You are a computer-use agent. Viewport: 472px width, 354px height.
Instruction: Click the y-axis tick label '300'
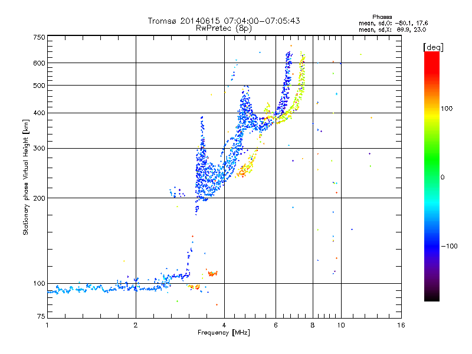tap(39, 148)
